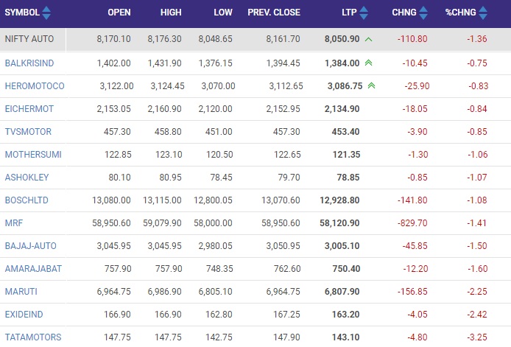This screenshot has width=511, height=347.
Task: Click NIFTY AUTO change value -110.80
Action: [x=412, y=39]
